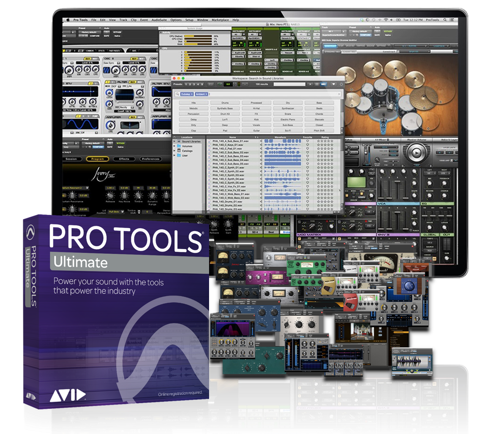Open the Setup menu
The image size is (481, 434).
point(189,20)
